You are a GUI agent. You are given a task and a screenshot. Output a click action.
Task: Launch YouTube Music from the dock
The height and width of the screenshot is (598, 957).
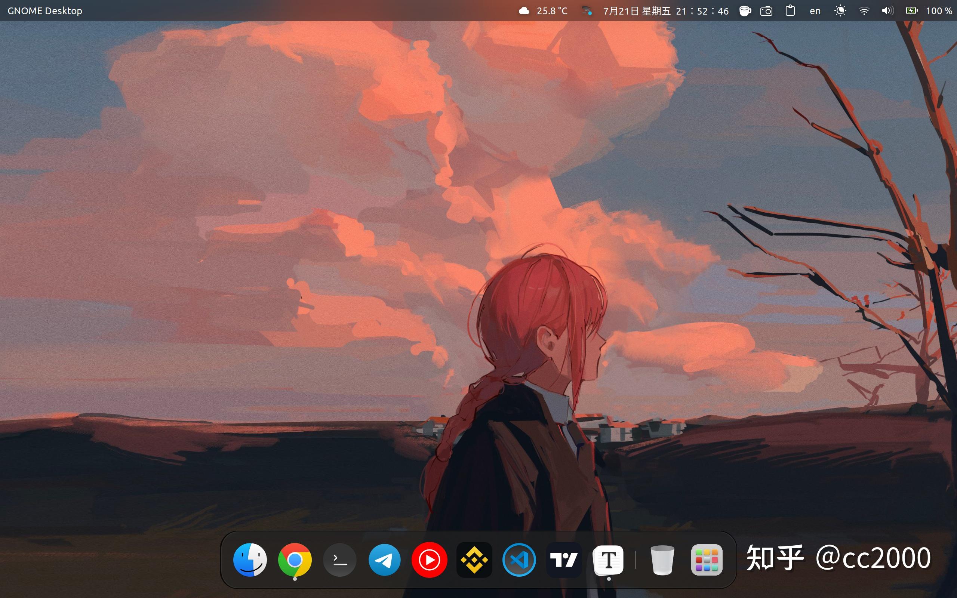pyautogui.click(x=430, y=560)
